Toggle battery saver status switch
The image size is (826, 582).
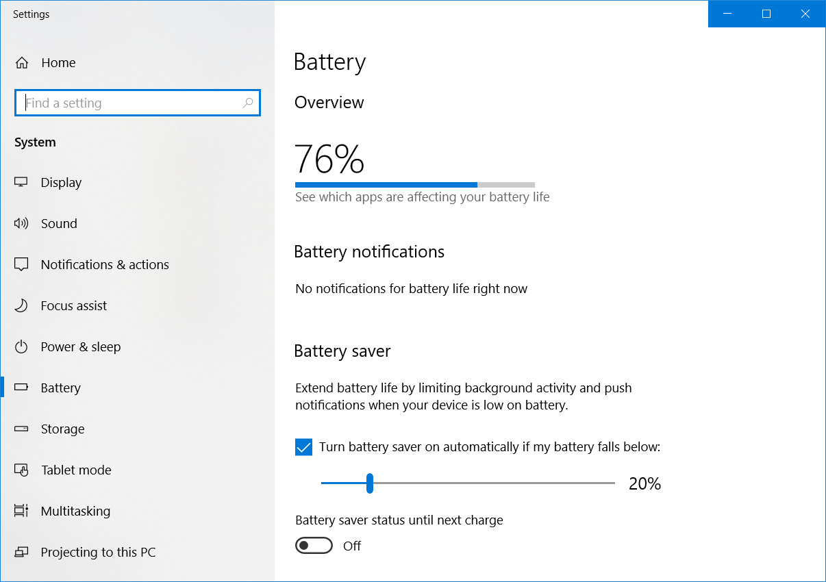tap(314, 546)
